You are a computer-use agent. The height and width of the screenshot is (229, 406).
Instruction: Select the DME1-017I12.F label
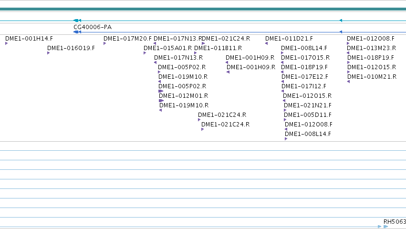click(304, 86)
